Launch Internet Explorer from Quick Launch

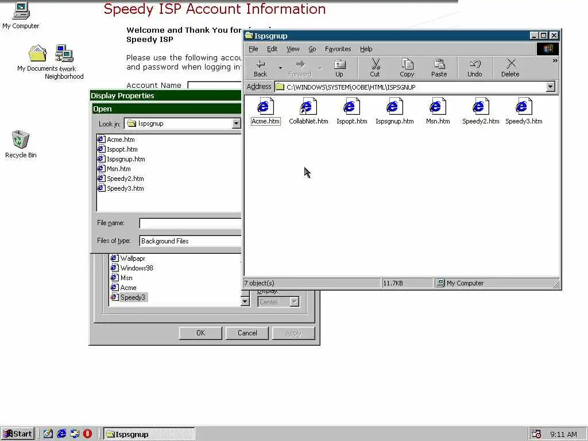click(x=61, y=434)
